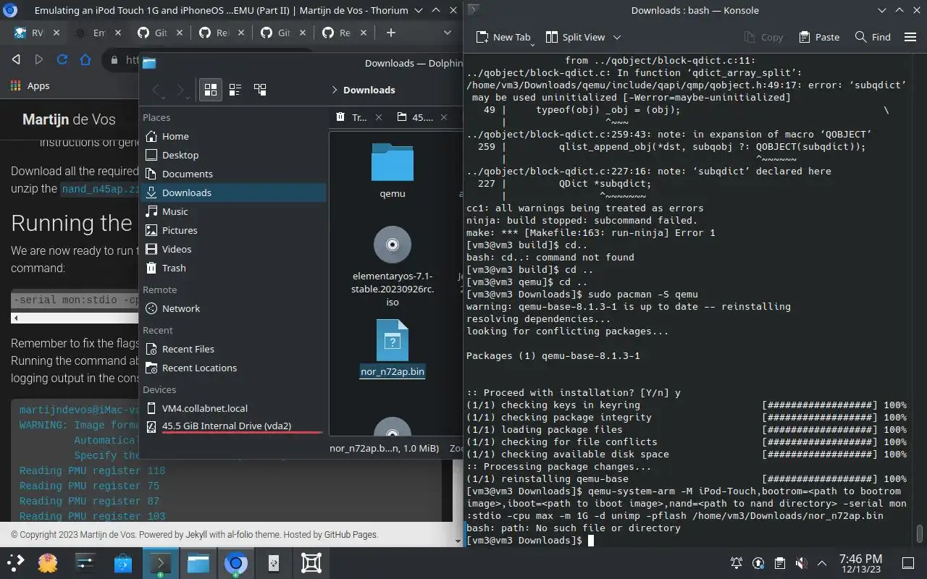This screenshot has height=579, width=927.
Task: Reload the page in Thorium browser
Action: (x=62, y=60)
